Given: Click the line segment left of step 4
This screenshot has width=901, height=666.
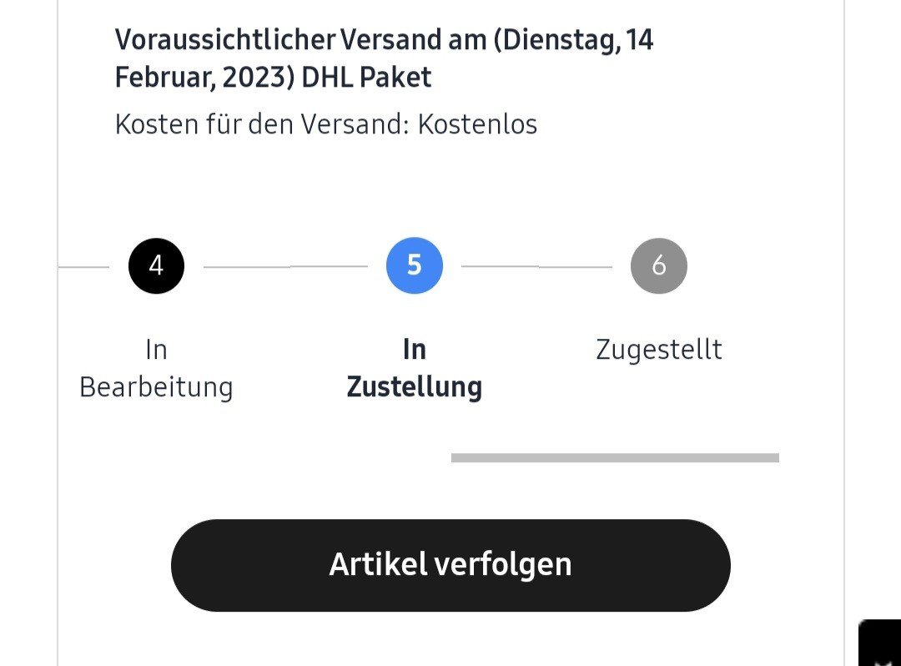Looking at the screenshot, I should [83, 267].
